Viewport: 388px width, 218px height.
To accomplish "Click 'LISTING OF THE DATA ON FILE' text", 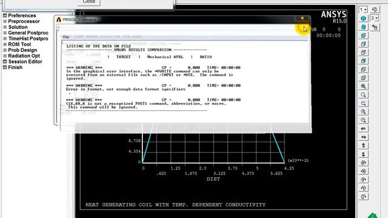I will click(x=99, y=46).
